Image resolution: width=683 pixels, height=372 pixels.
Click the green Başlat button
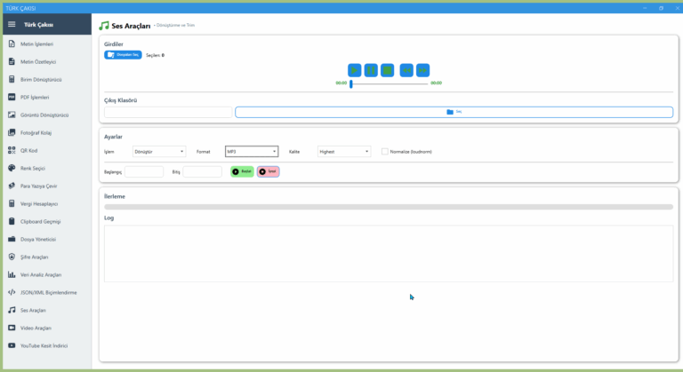click(242, 171)
